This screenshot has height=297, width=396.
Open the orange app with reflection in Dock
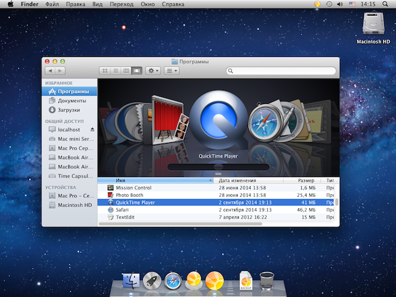(194, 280)
